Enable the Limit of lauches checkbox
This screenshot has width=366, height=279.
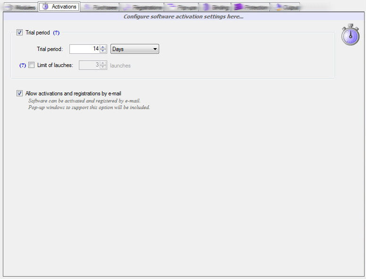(31, 65)
